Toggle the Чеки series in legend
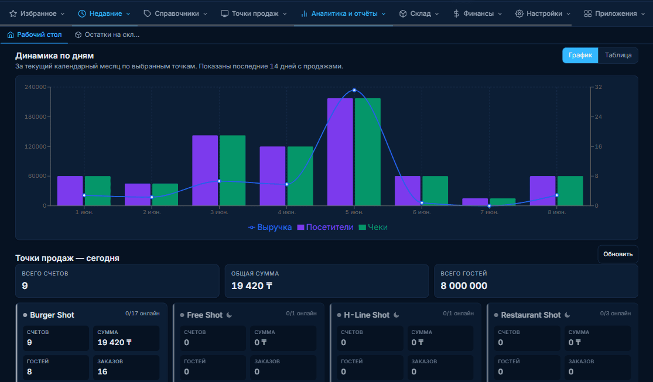Screen dimensions: 653x382 coord(373,227)
